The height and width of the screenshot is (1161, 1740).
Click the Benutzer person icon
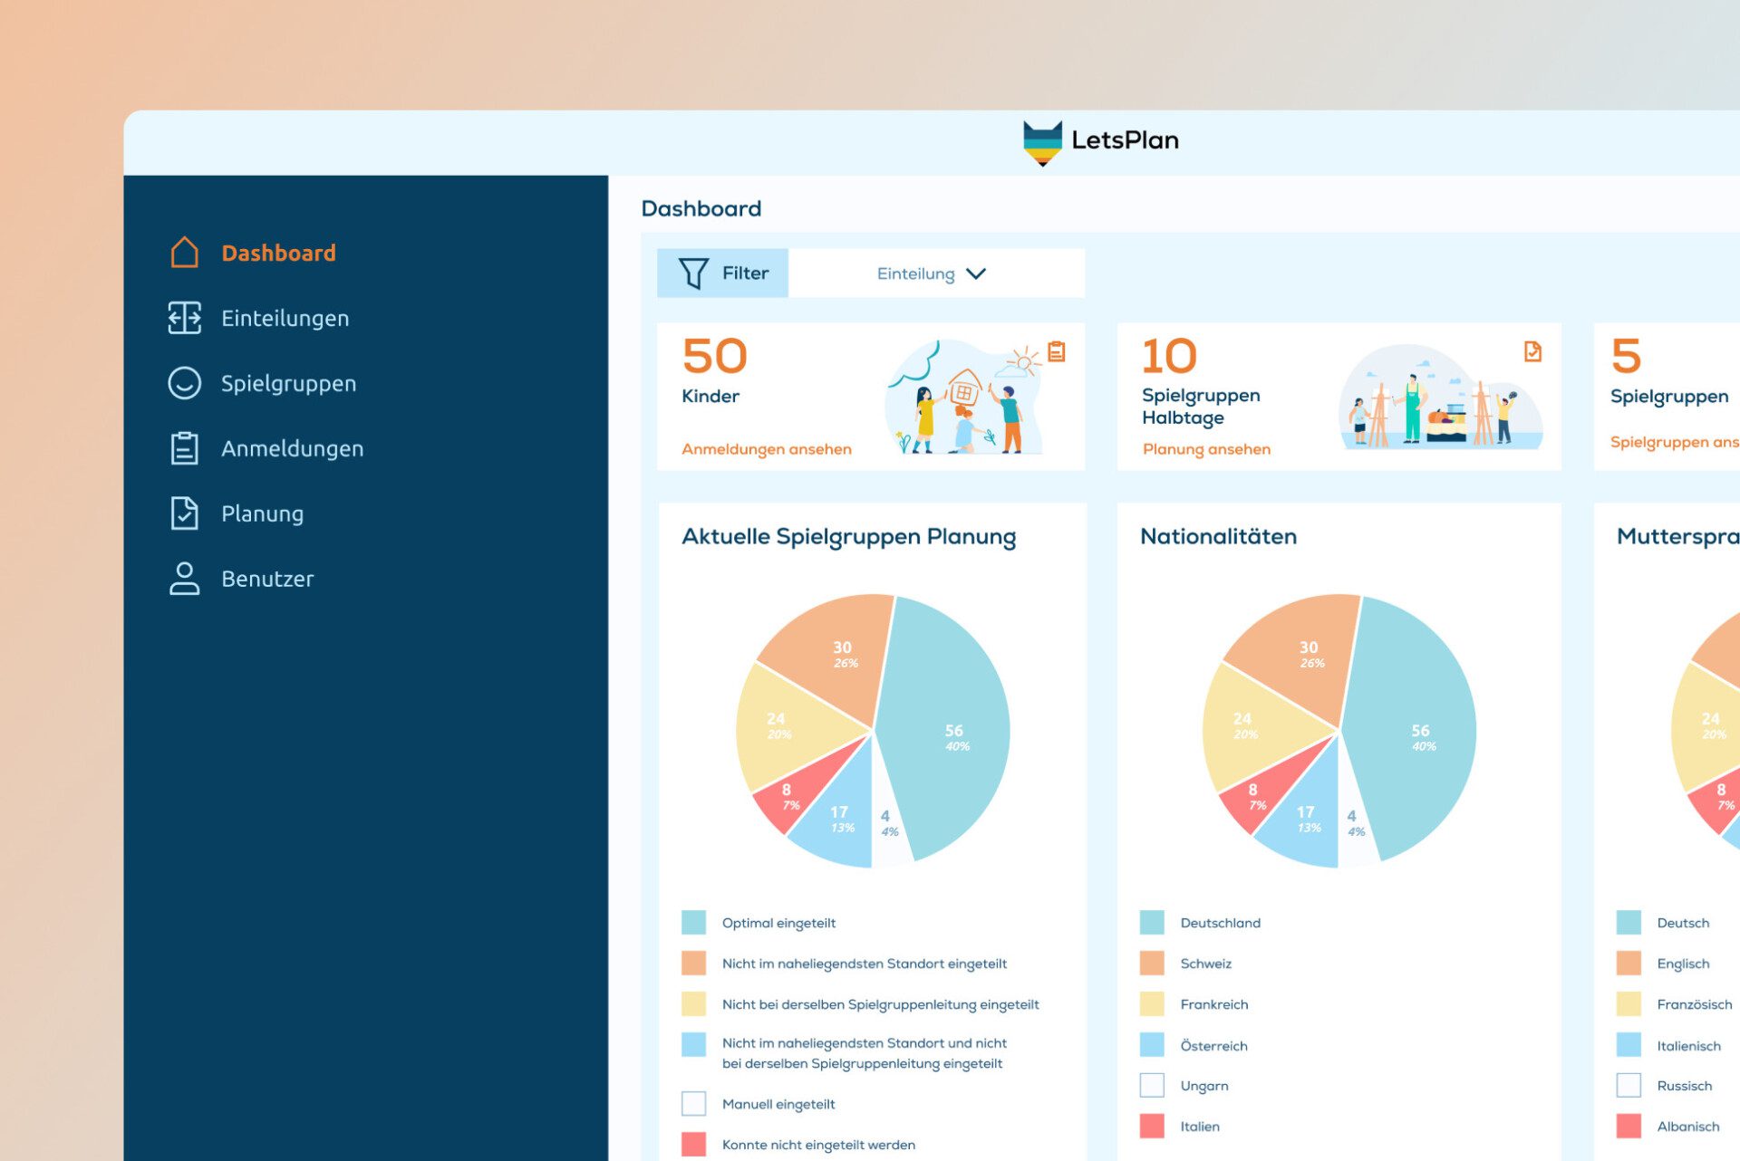(x=184, y=579)
